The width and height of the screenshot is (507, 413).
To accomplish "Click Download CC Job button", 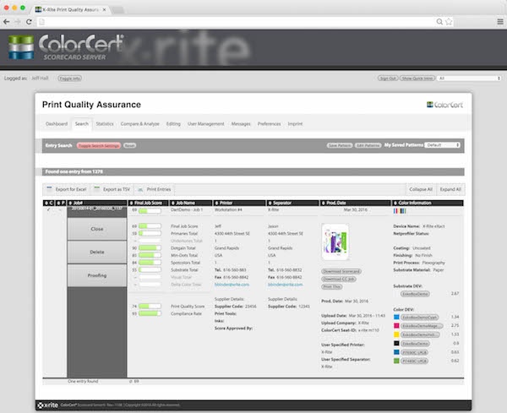I will [x=339, y=280].
